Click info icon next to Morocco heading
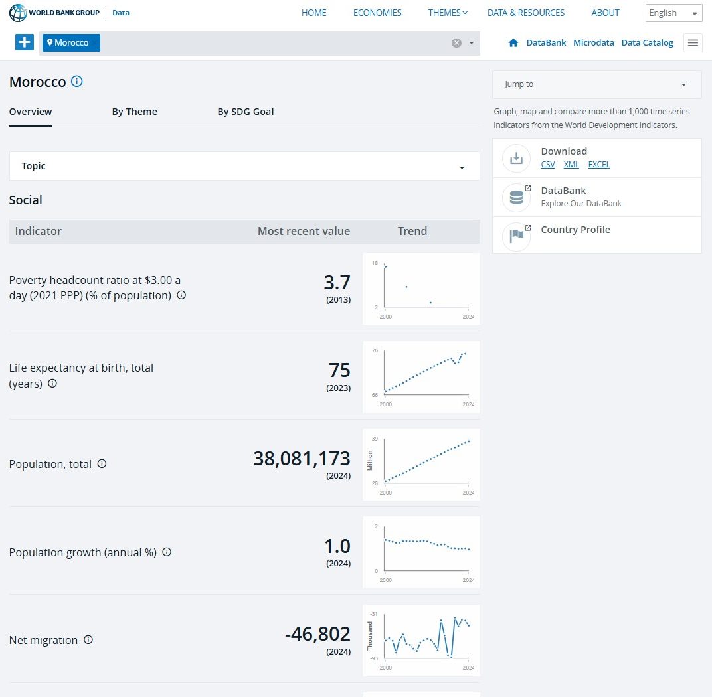 coord(77,82)
